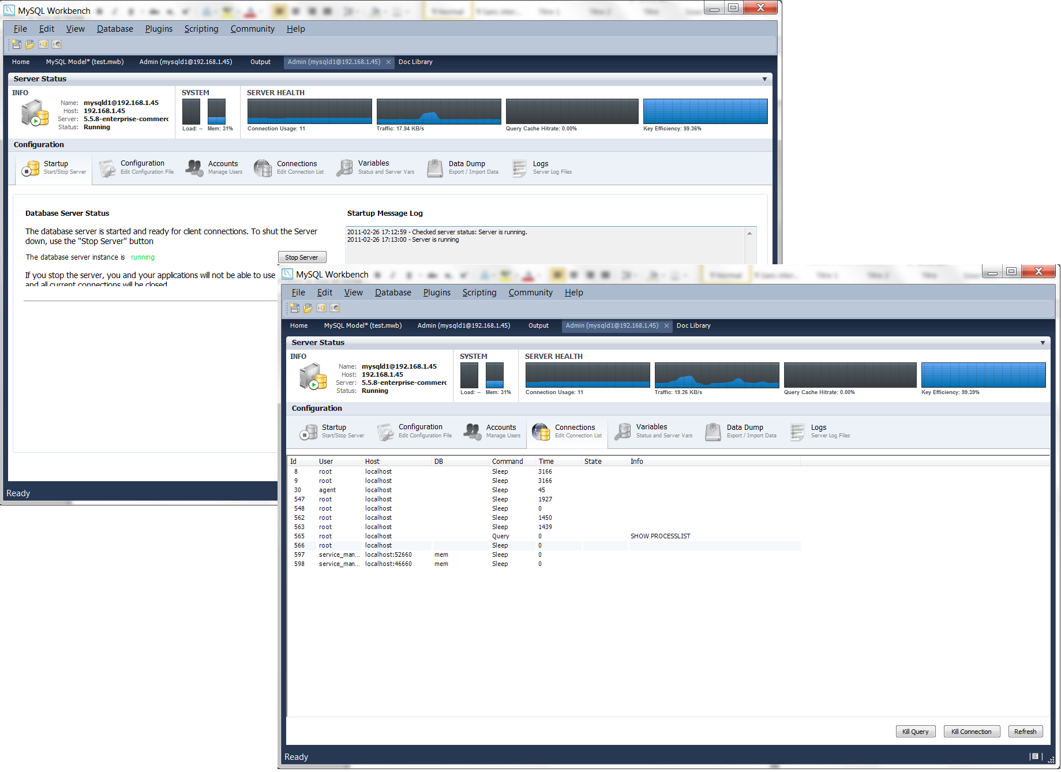This screenshot has height=772, width=1061.
Task: Select connection row with Id 597
Action: point(545,555)
